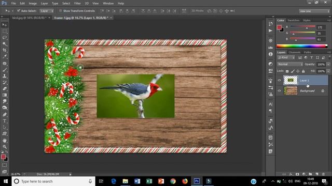Select the Horizontal Type tool

[5, 121]
